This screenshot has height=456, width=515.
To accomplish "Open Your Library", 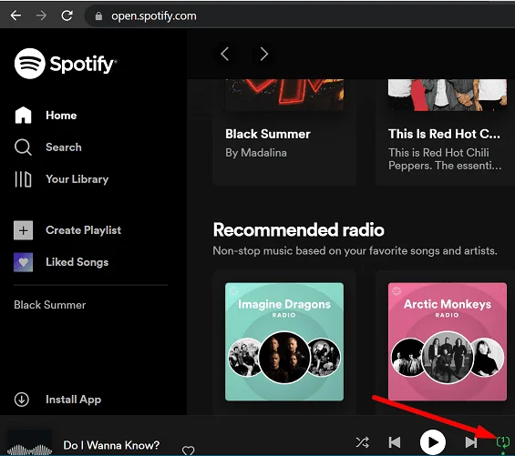I will 77,179.
